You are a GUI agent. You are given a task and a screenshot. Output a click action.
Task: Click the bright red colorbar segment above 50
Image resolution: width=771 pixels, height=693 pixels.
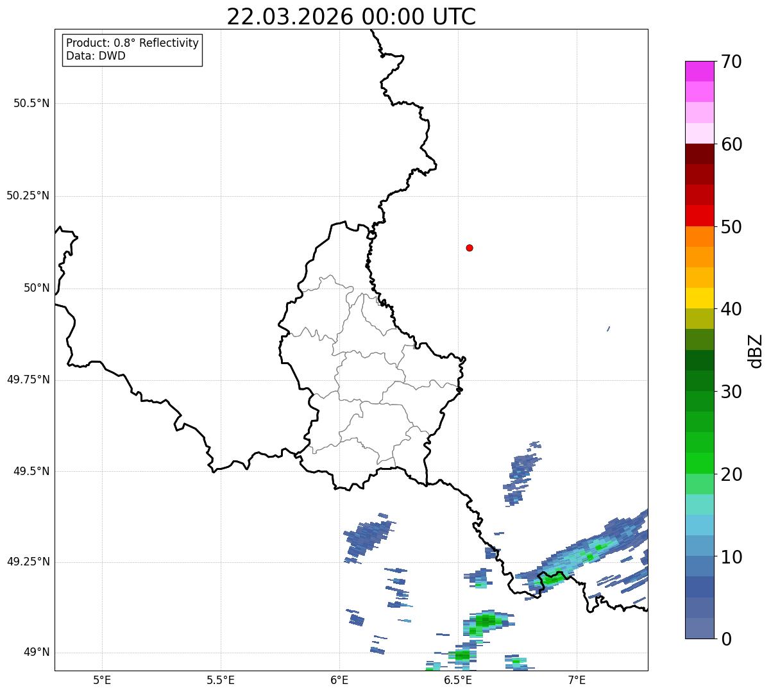click(700, 215)
